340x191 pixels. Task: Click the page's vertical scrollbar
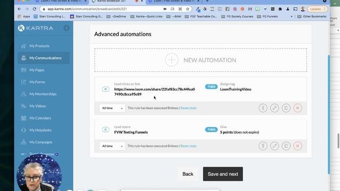point(329,115)
